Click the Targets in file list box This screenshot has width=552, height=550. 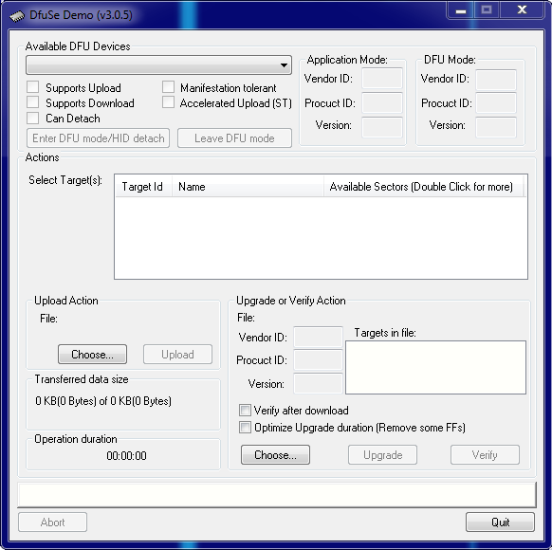click(x=436, y=367)
